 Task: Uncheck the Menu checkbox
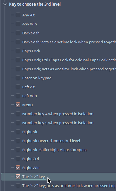coord(18,105)
